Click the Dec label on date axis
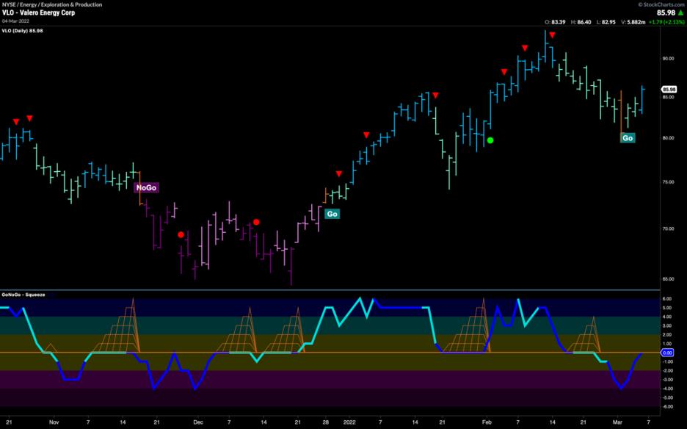The height and width of the screenshot is (429, 687). [197, 422]
